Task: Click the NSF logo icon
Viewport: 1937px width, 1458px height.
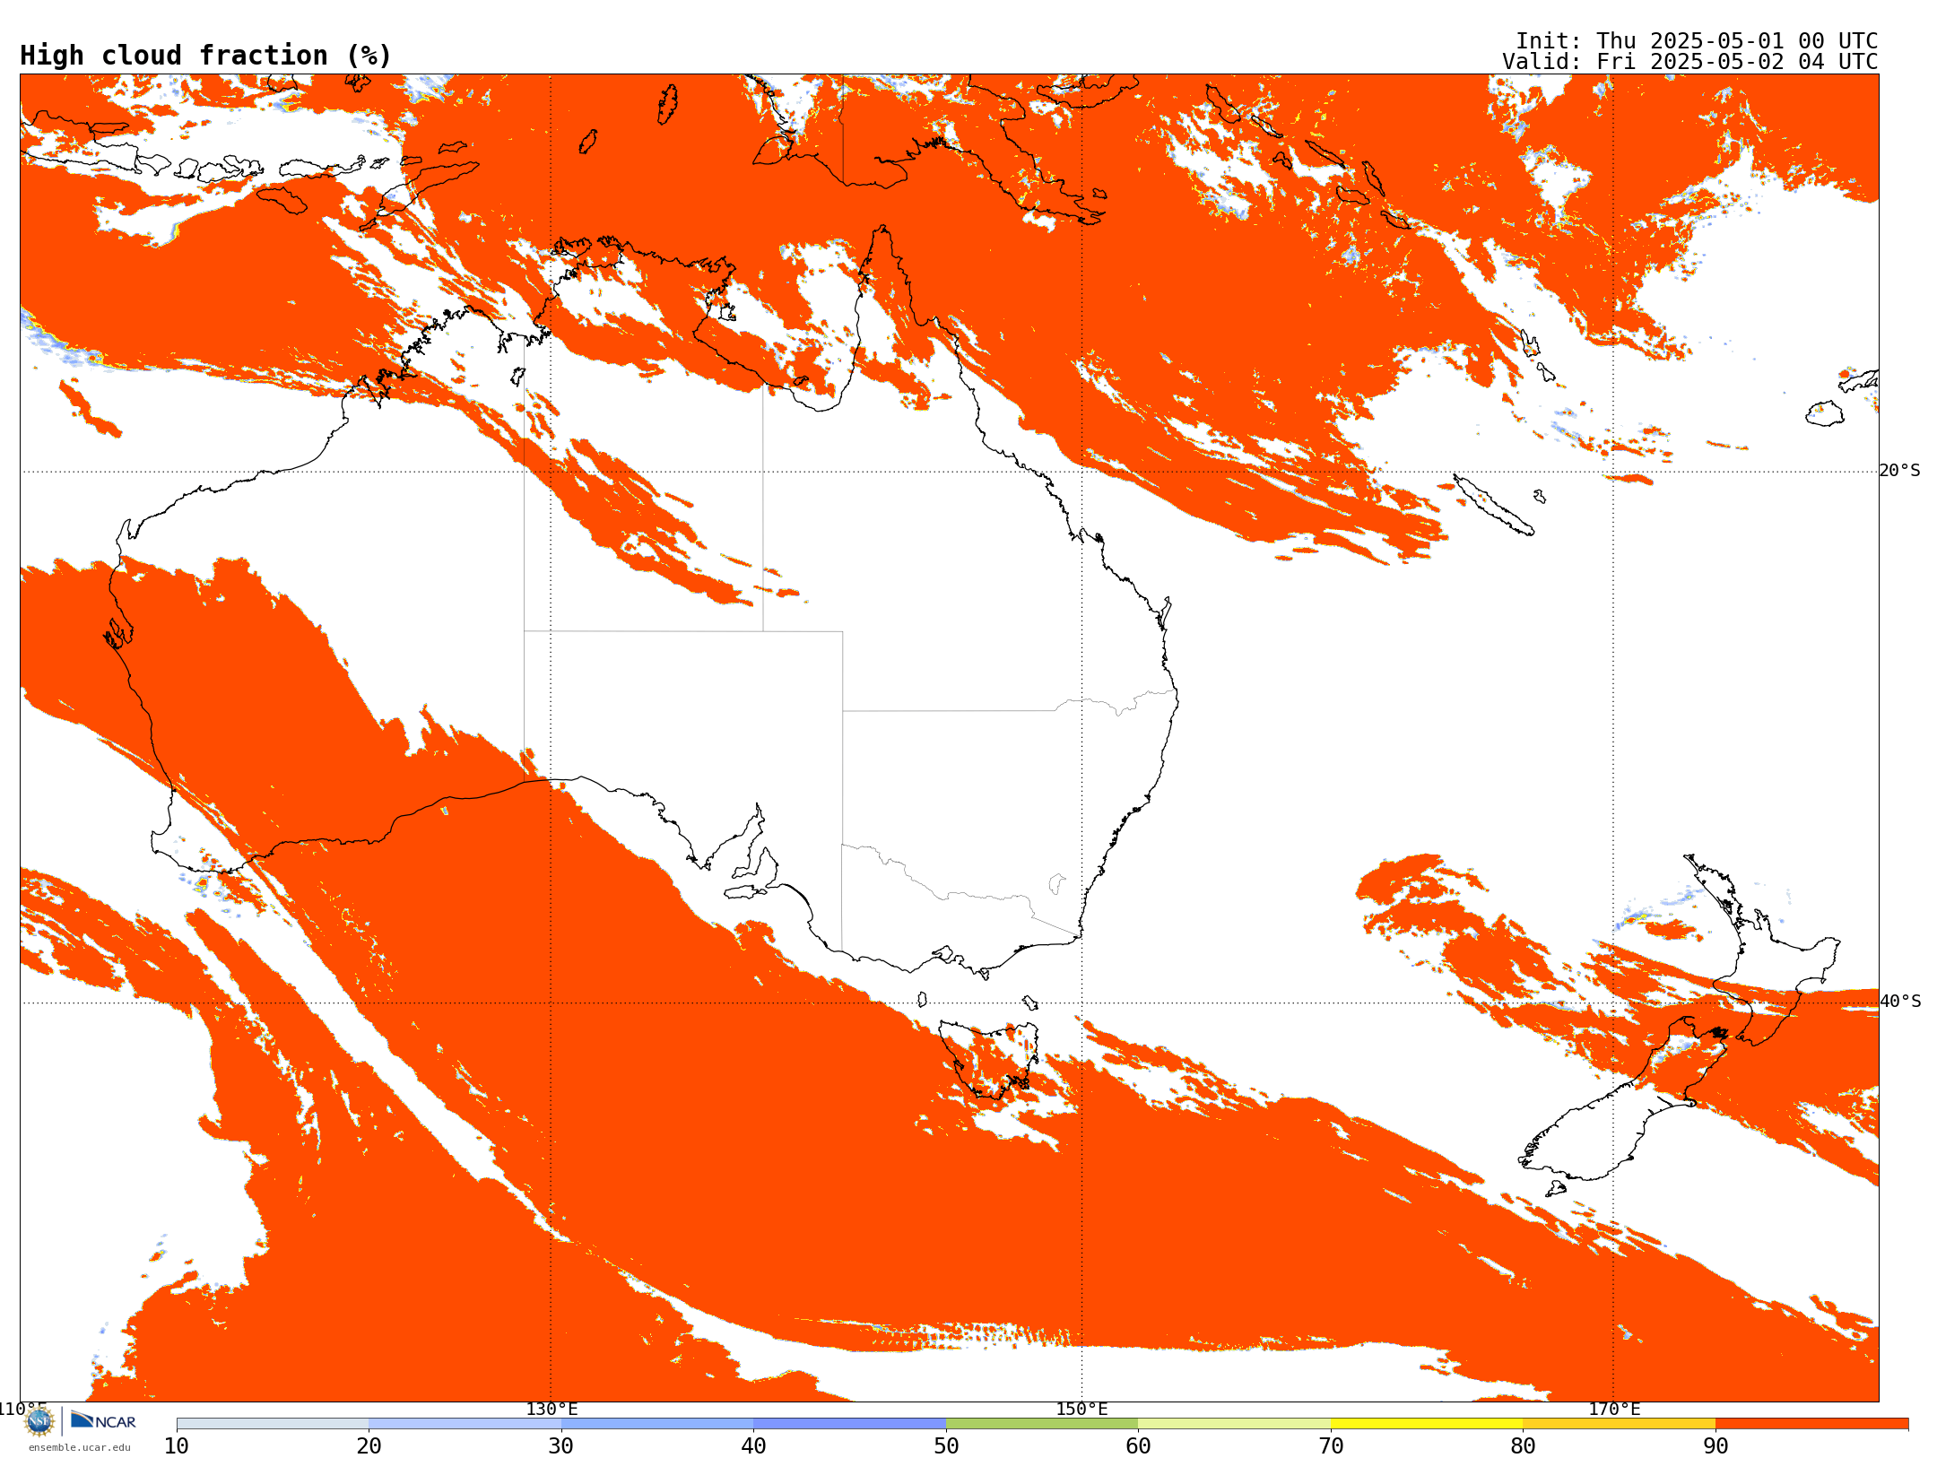Action: tap(39, 1421)
